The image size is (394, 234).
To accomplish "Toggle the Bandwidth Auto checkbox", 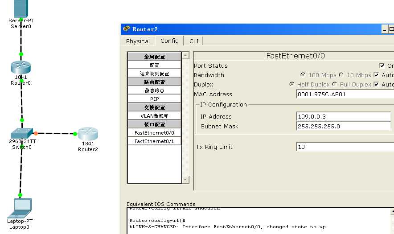I will coord(376,75).
